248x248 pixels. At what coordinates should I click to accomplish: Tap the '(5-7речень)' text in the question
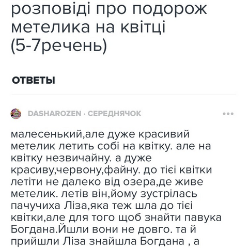[59, 46]
